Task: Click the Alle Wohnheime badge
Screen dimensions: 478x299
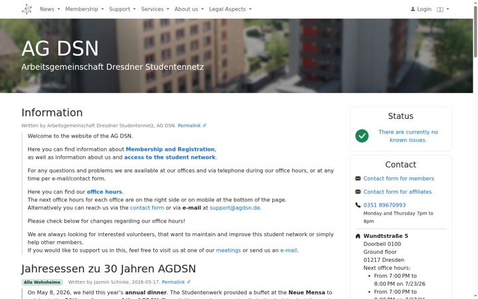Action: click(42, 282)
